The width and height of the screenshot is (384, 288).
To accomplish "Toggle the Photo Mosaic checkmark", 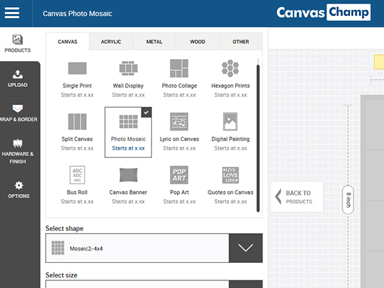I will click(x=147, y=113).
